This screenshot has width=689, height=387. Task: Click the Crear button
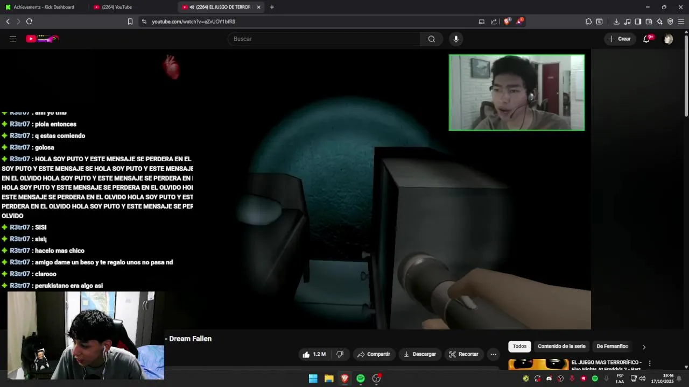pyautogui.click(x=619, y=39)
